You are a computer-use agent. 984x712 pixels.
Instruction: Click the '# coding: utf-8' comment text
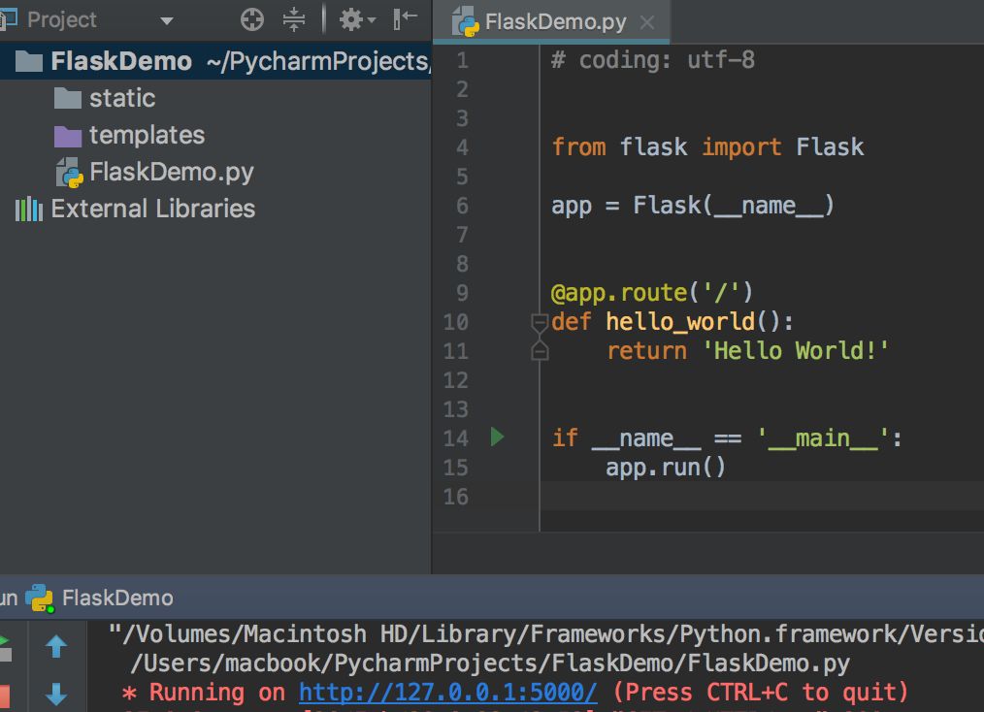click(x=653, y=60)
